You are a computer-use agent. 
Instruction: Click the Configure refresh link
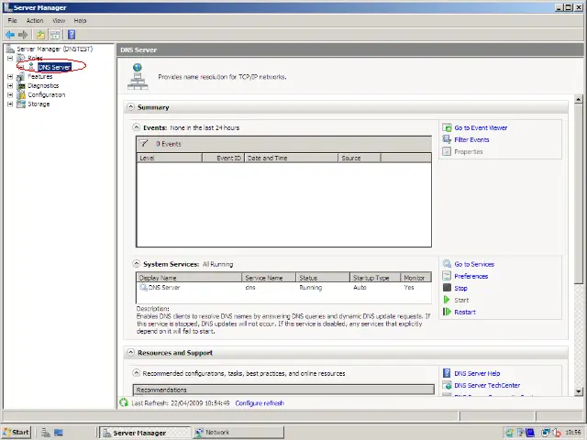click(260, 403)
